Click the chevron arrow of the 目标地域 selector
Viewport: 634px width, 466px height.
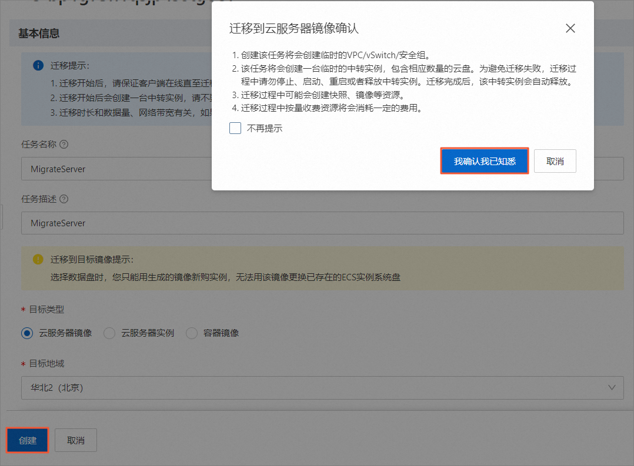pyautogui.click(x=612, y=388)
